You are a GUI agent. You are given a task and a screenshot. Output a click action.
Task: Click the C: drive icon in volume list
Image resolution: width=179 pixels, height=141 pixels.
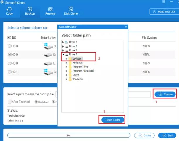click(48, 46)
